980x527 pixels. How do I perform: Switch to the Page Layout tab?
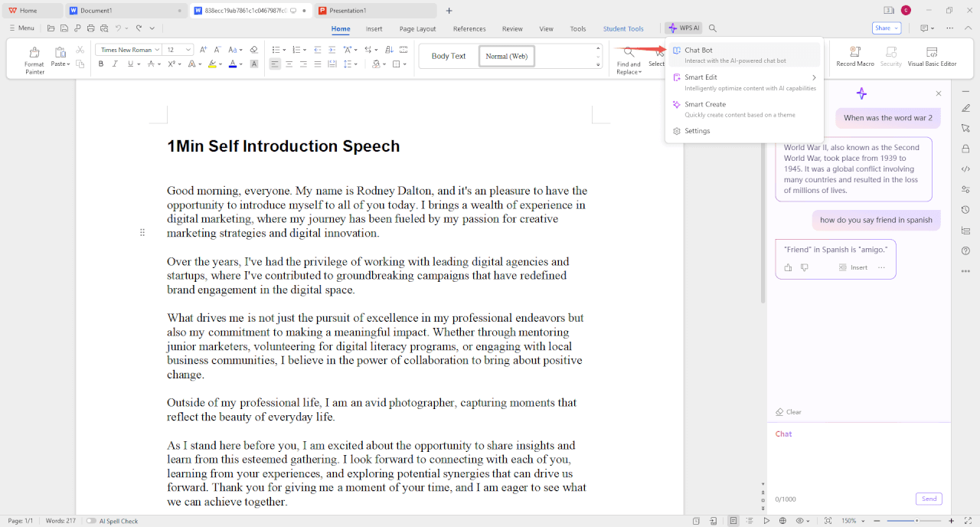[x=417, y=29]
